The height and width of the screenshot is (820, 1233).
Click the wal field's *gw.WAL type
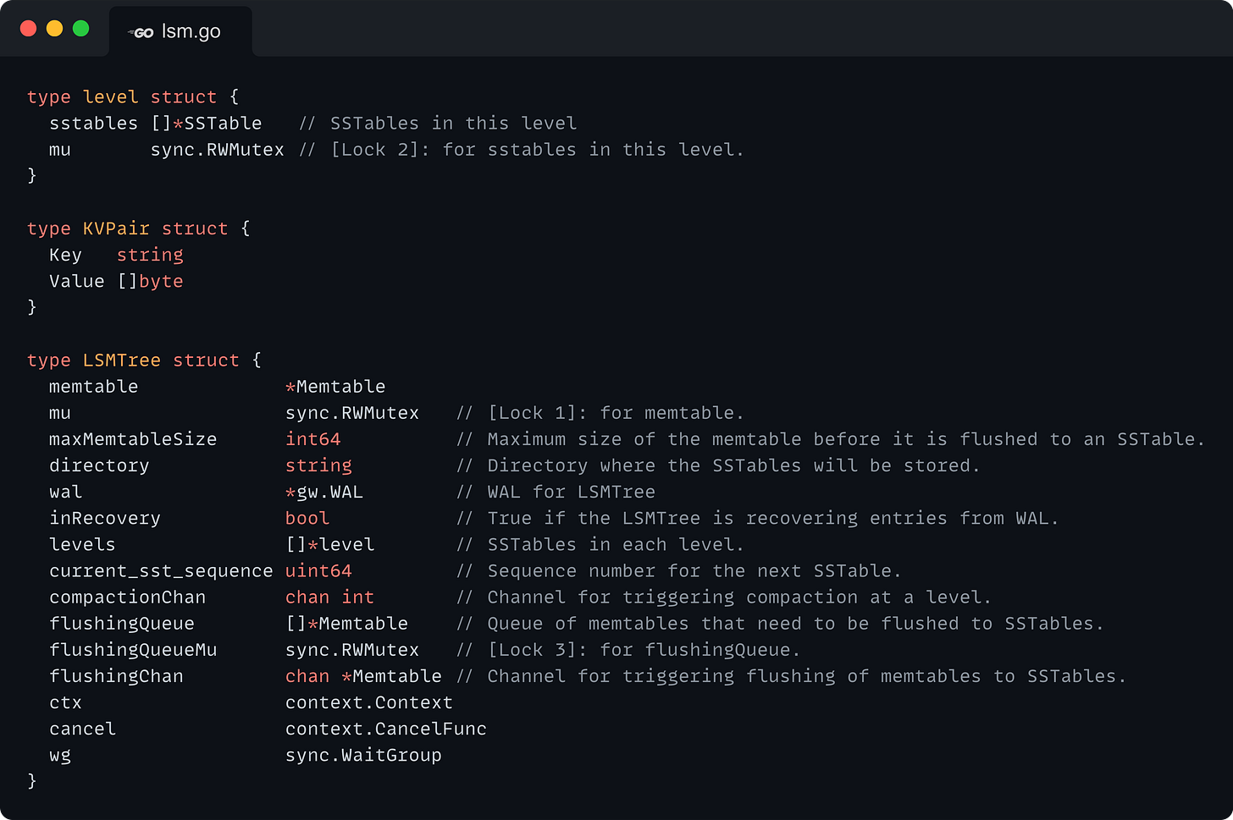pos(323,491)
